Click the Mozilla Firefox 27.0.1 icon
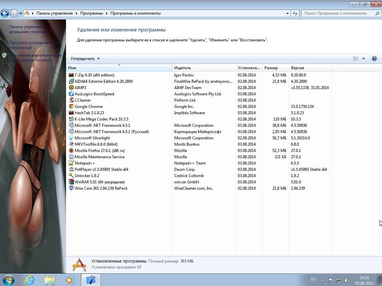The width and height of the screenshot is (382, 286). 71,151
